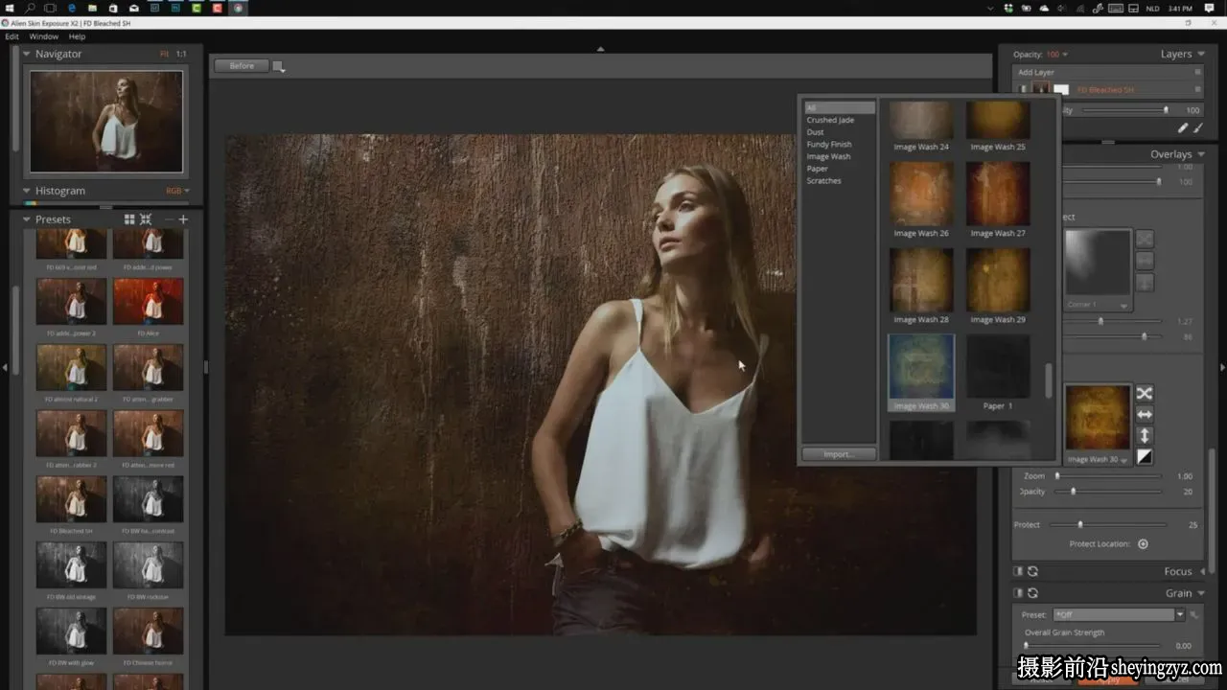
Task: Open the Edit menu
Action: pyautogui.click(x=12, y=36)
